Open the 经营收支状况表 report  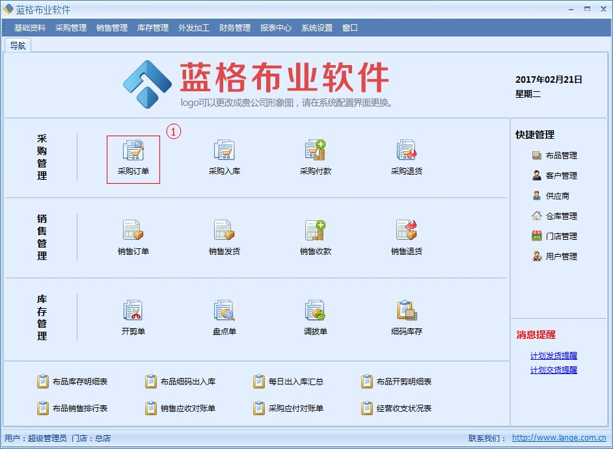[x=403, y=409]
